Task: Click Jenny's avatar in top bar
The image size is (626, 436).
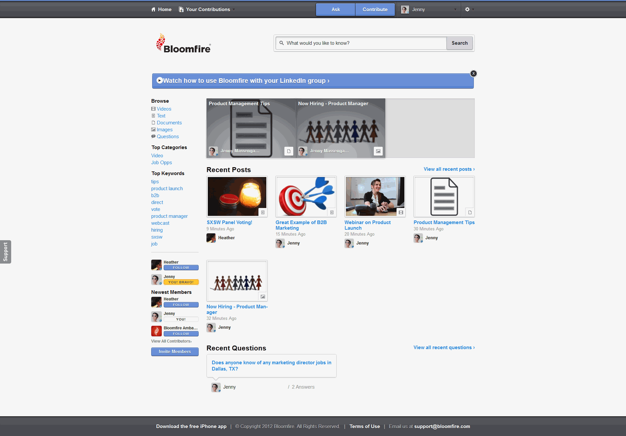Action: (x=405, y=10)
